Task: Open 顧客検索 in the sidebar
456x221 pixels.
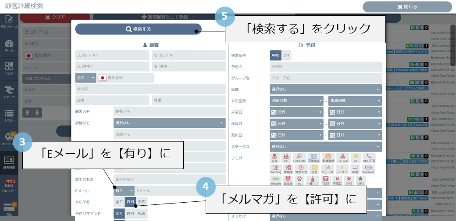Action: 9,162
